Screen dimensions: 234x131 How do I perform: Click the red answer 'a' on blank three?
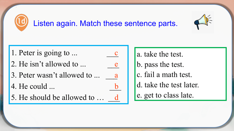pyautogui.click(x=116, y=76)
